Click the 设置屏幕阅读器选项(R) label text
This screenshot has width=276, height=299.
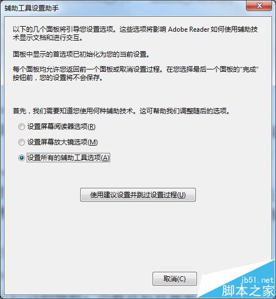(x=61, y=127)
